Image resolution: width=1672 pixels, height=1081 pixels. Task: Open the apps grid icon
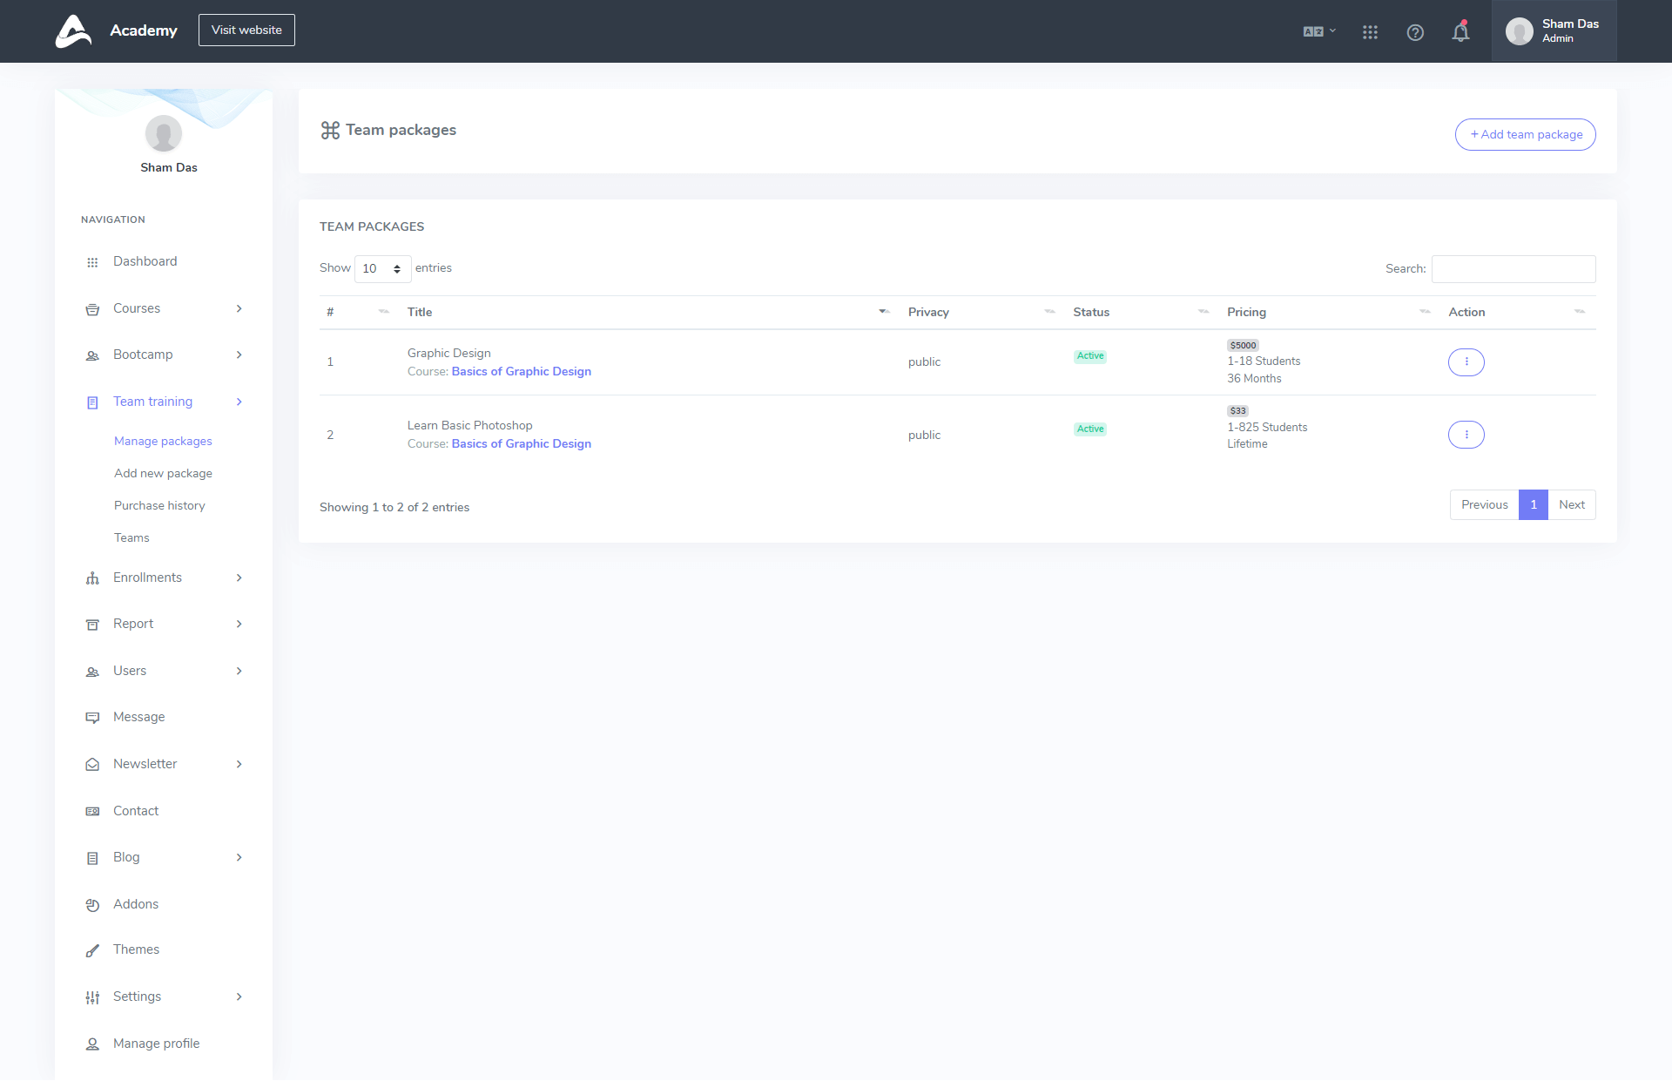(1370, 32)
